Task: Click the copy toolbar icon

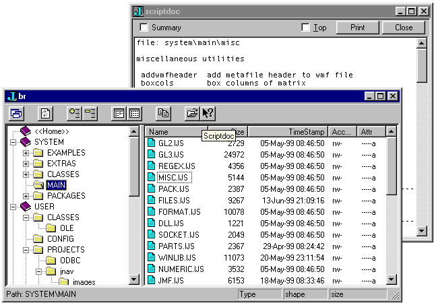Action: pos(163,114)
